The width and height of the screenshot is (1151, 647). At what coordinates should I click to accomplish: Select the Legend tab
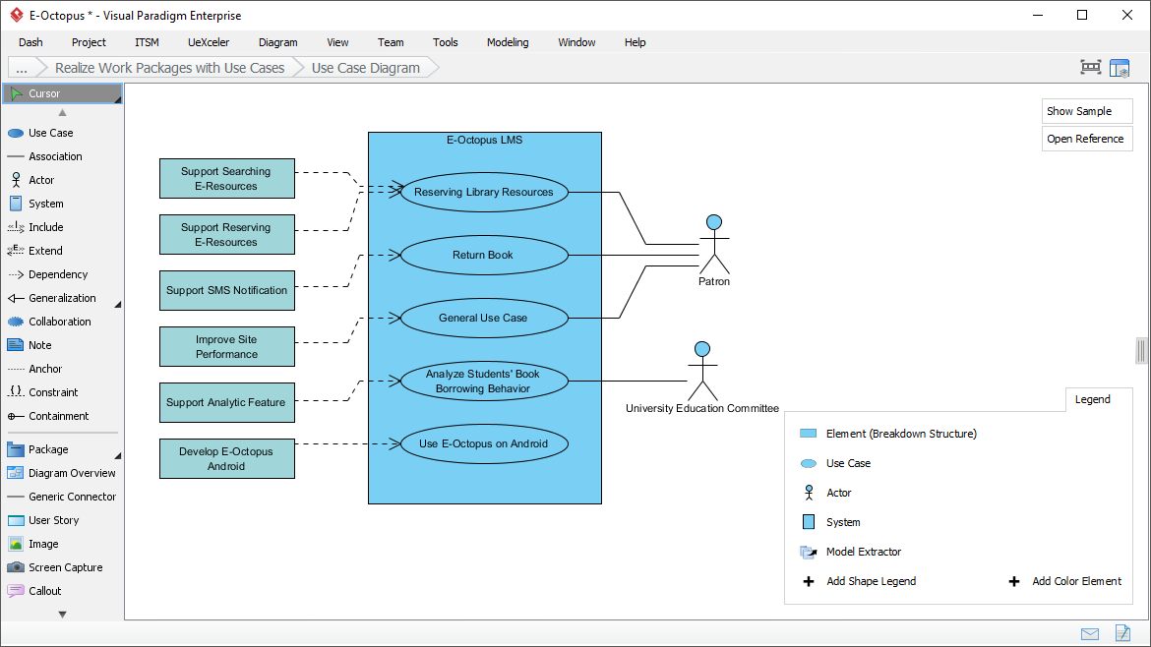(x=1092, y=399)
